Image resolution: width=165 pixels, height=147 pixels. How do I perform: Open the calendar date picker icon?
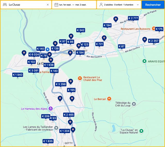coord(56,5)
